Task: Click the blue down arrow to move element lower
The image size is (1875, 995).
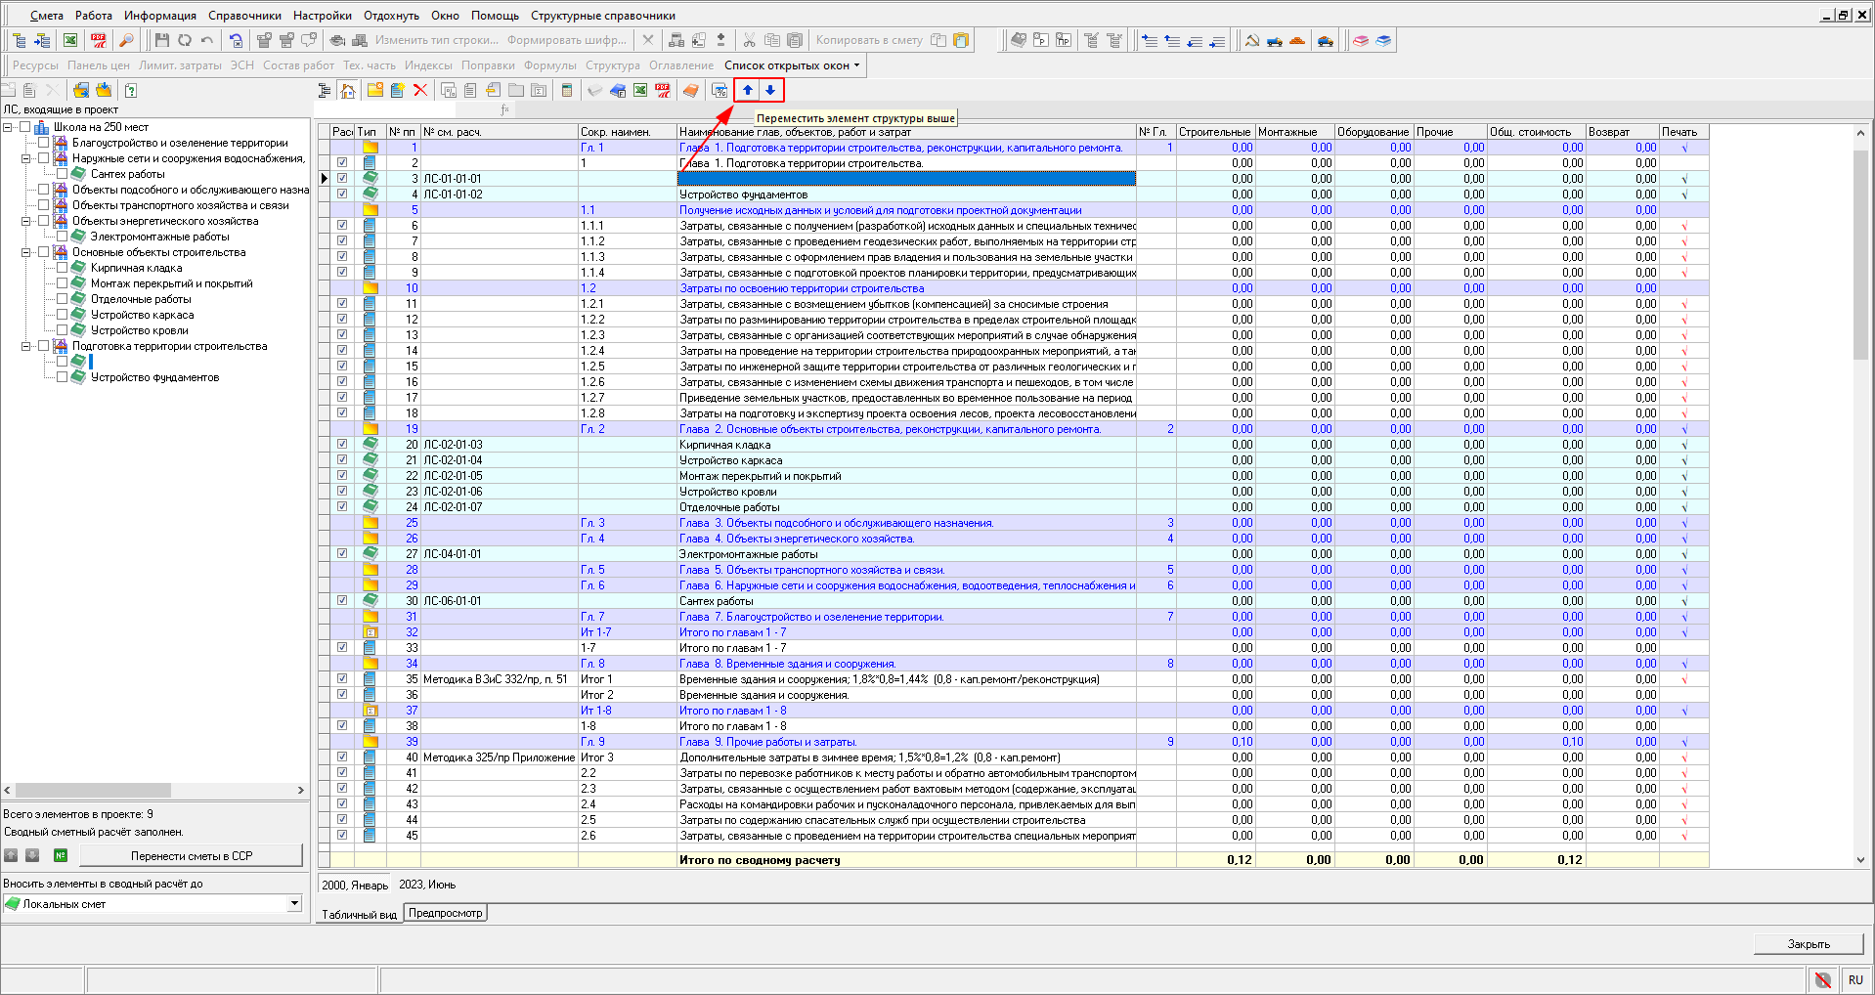Action: (x=770, y=90)
